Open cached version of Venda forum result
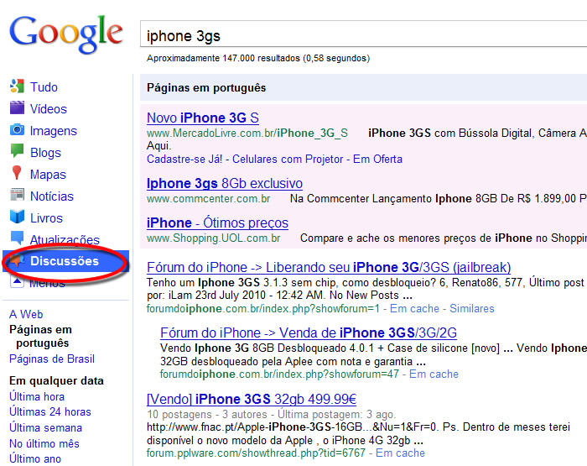Image resolution: width=587 pixels, height=466 pixels. coord(433,374)
